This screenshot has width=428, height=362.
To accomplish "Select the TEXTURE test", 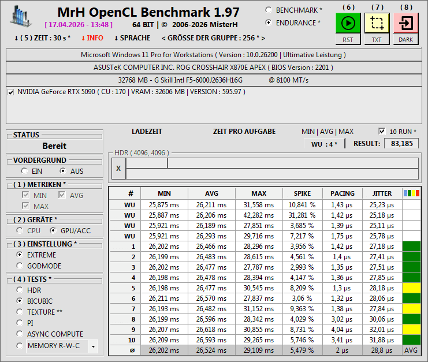I will pyautogui.click(x=20, y=312).
